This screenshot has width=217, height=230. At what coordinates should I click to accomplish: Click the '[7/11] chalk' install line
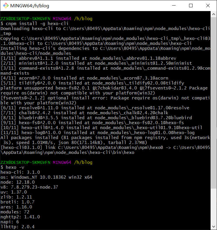[84, 113]
